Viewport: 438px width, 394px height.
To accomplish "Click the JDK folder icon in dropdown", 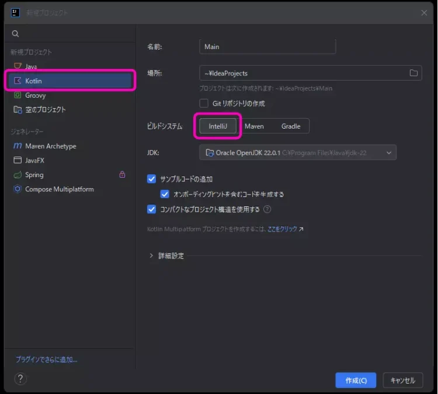I will 210,153.
